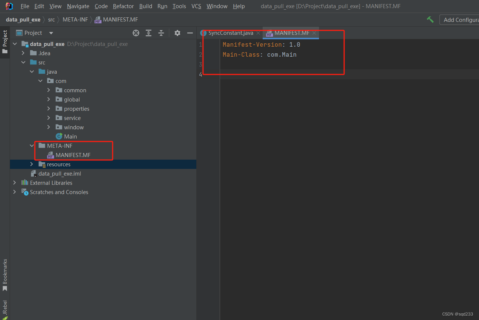Expand the window package
Image resolution: width=479 pixels, height=320 pixels.
click(49, 127)
